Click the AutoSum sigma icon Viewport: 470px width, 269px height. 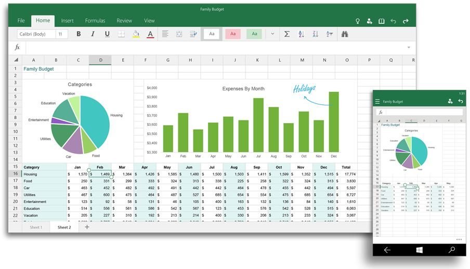286,34
